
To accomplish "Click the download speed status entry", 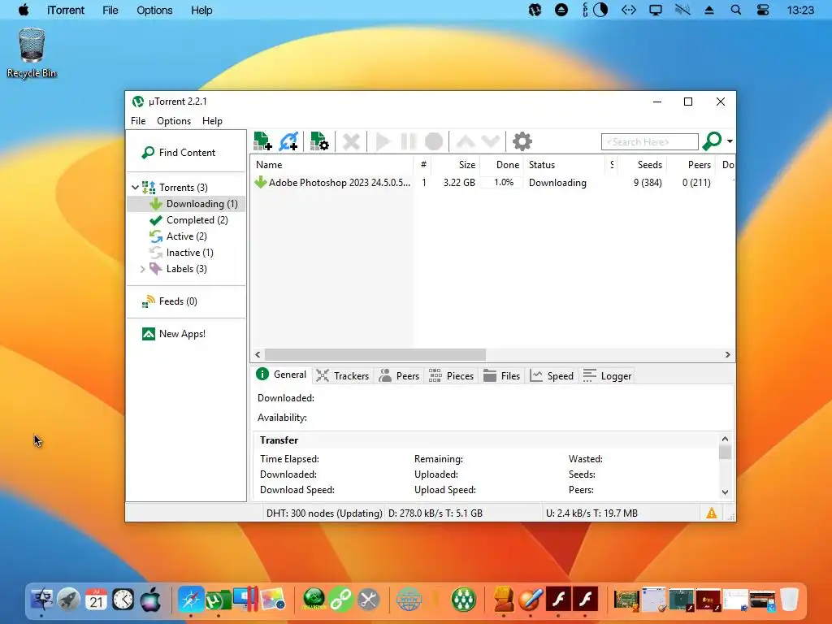I will (x=435, y=513).
